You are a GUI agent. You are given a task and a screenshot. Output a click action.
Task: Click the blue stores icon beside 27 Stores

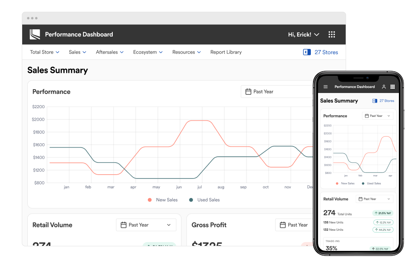(307, 52)
